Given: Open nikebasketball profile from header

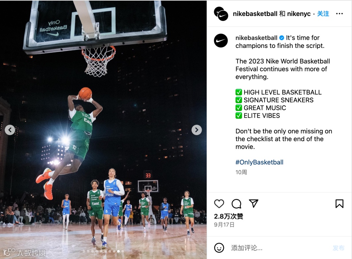Looking at the screenshot, I should point(255,14).
